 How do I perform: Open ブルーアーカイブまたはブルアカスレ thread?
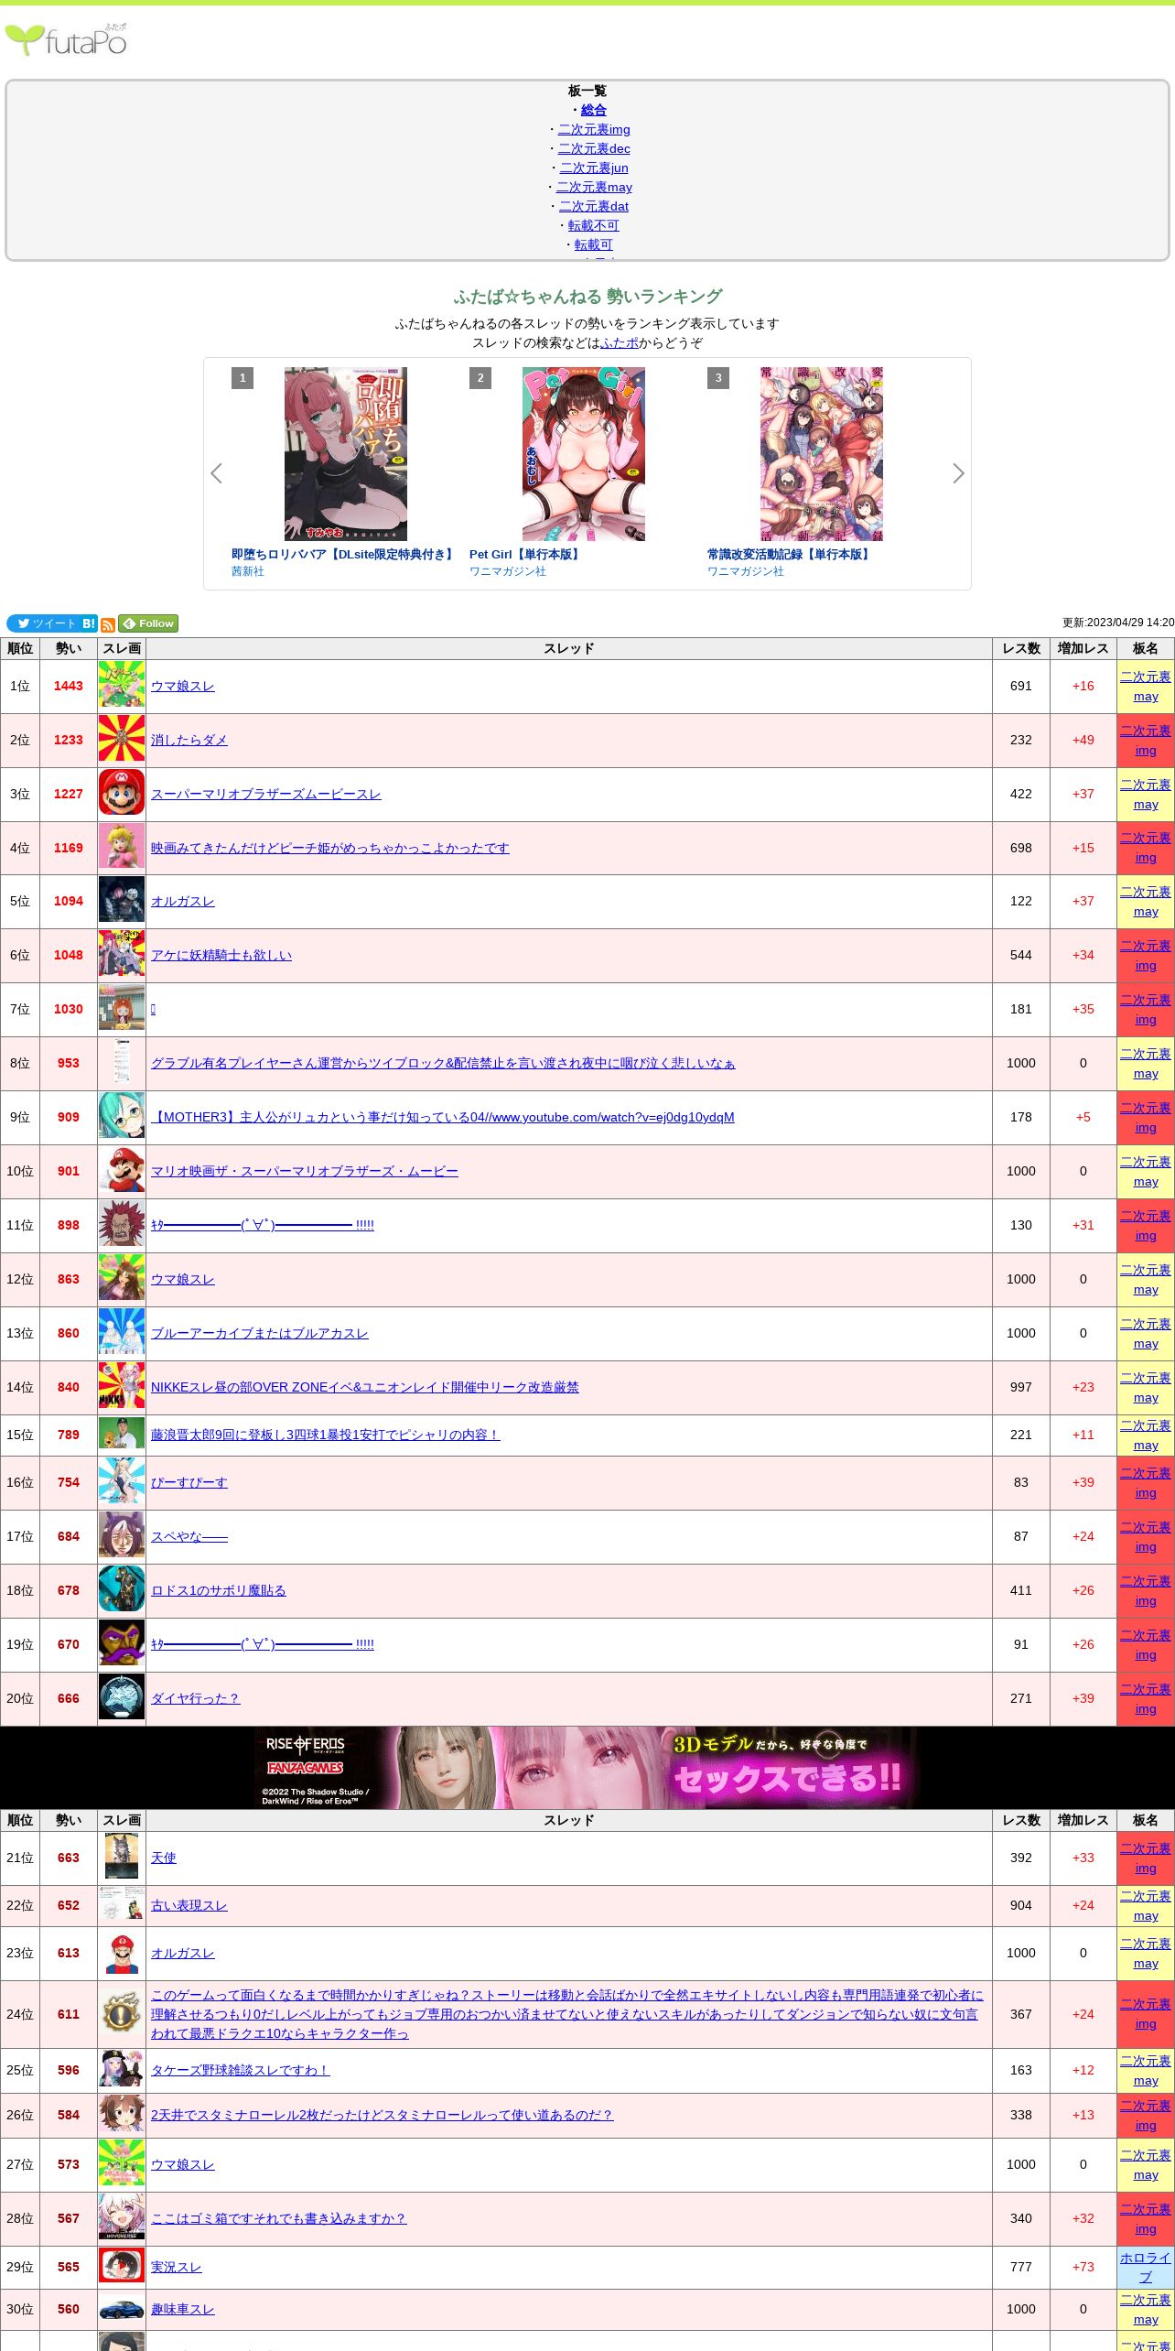pos(260,1333)
